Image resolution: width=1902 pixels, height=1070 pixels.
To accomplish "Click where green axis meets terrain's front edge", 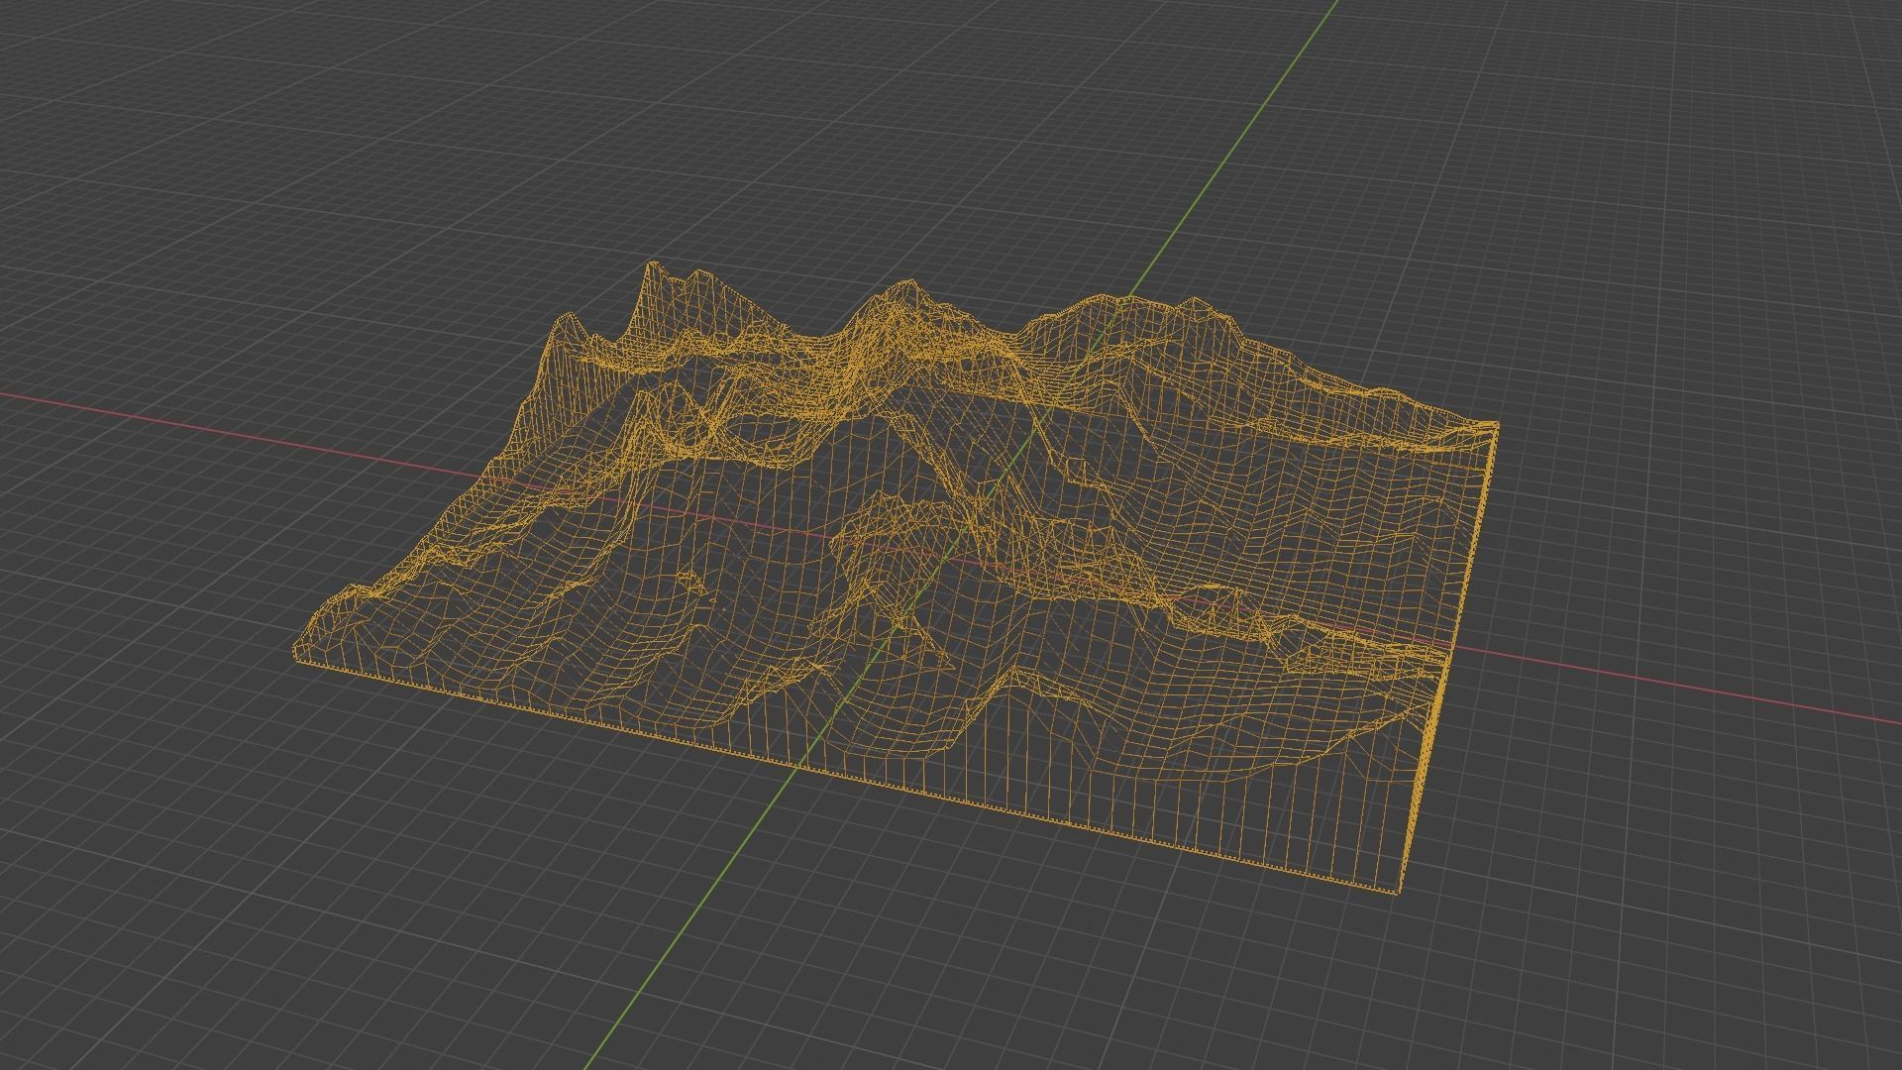I will click(x=797, y=766).
